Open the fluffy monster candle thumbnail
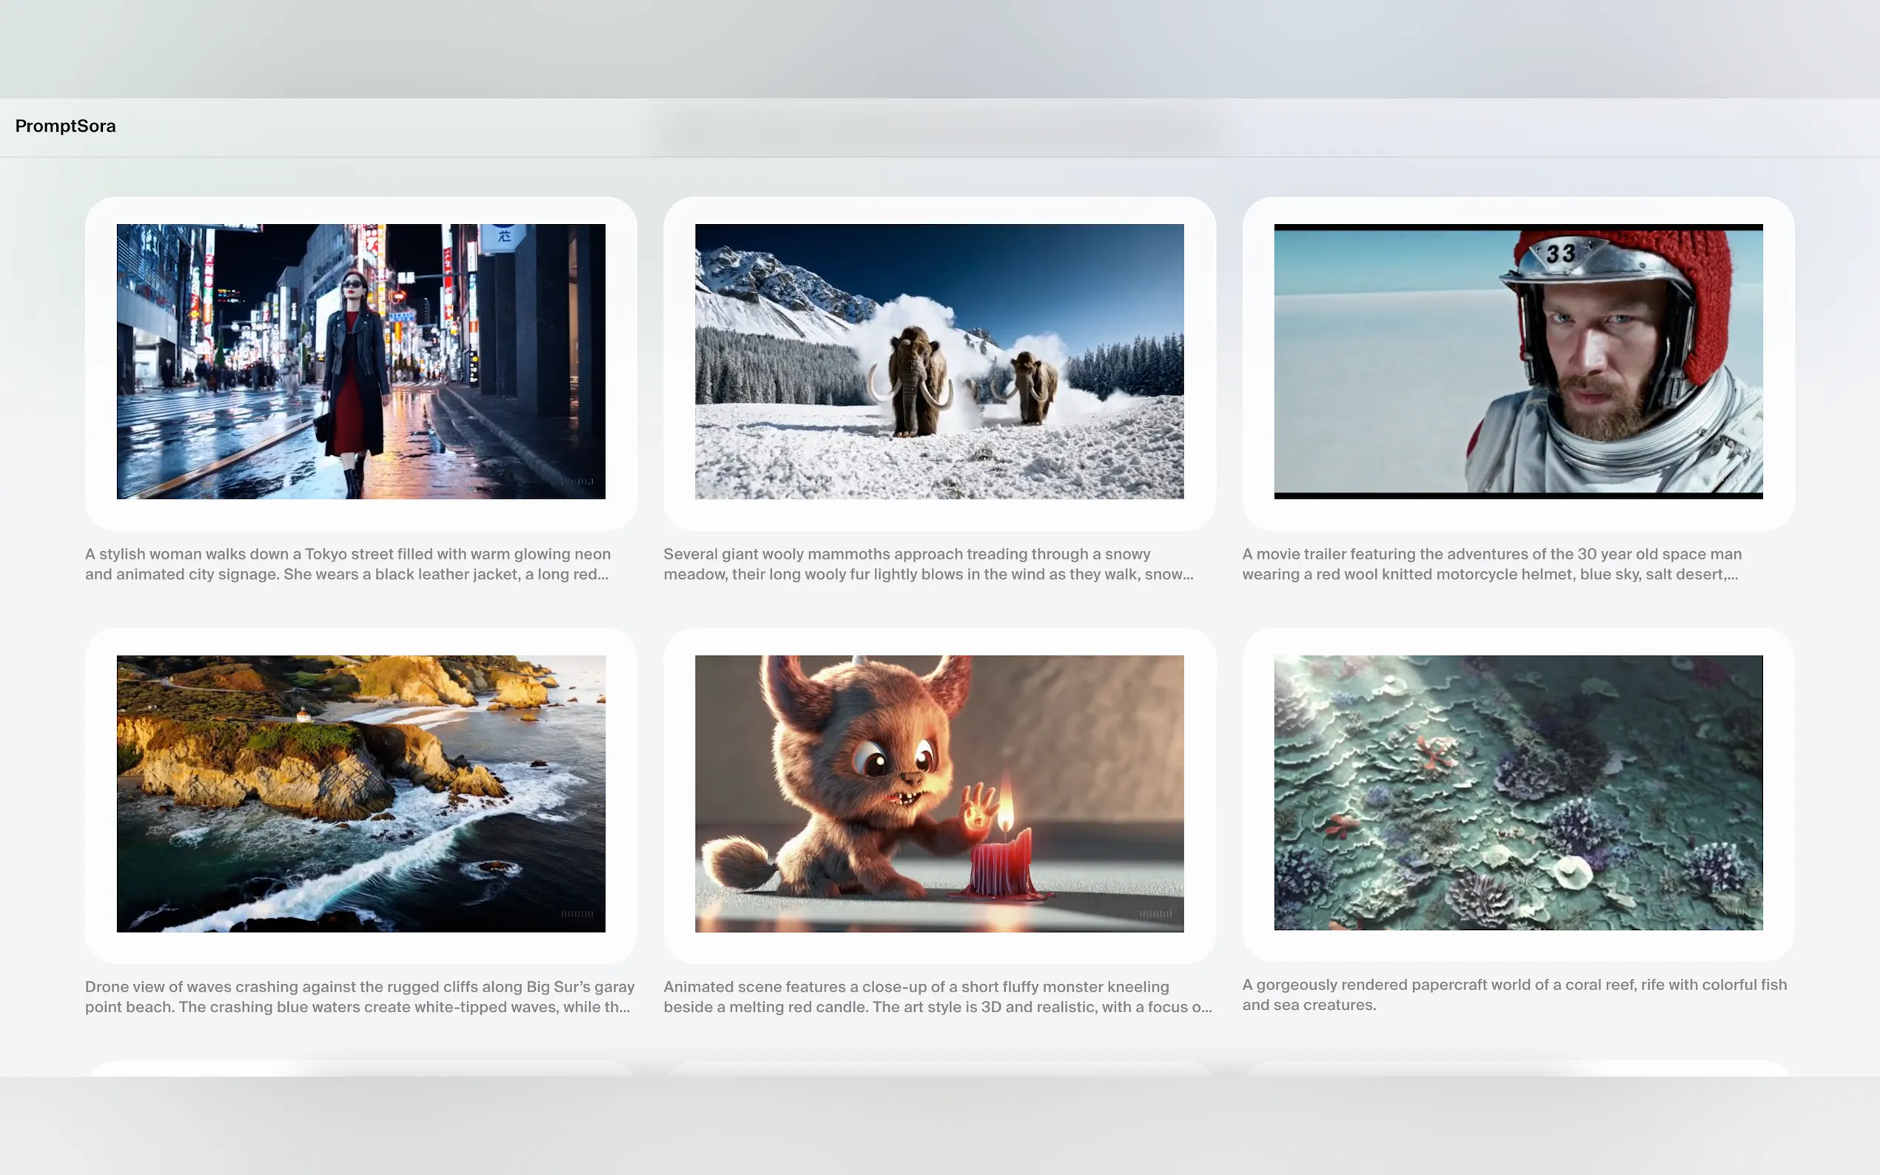The width and height of the screenshot is (1880, 1175). (939, 792)
